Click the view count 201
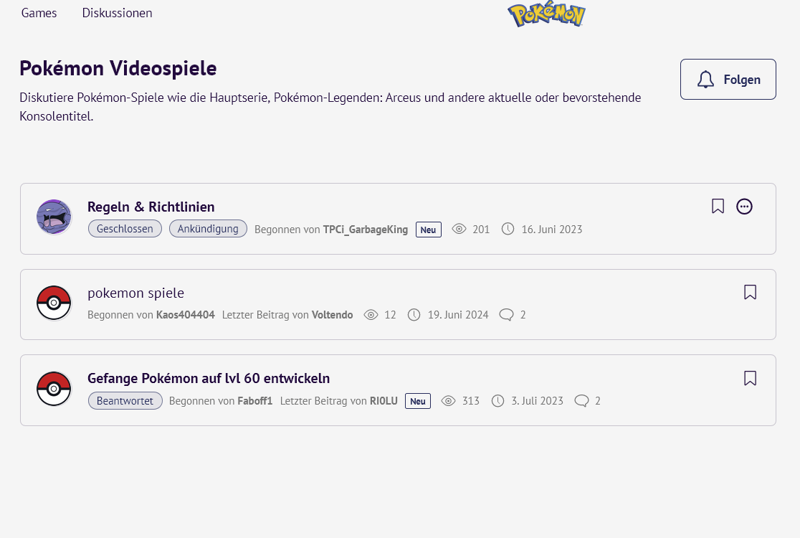The height and width of the screenshot is (538, 800). (481, 230)
